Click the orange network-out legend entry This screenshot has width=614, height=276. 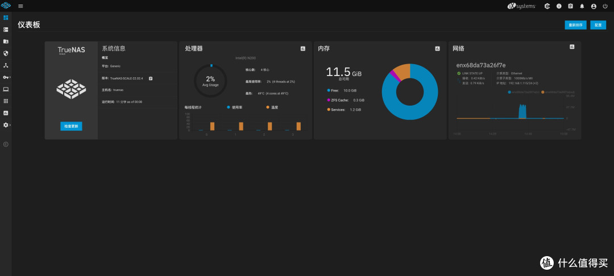pos(558,92)
